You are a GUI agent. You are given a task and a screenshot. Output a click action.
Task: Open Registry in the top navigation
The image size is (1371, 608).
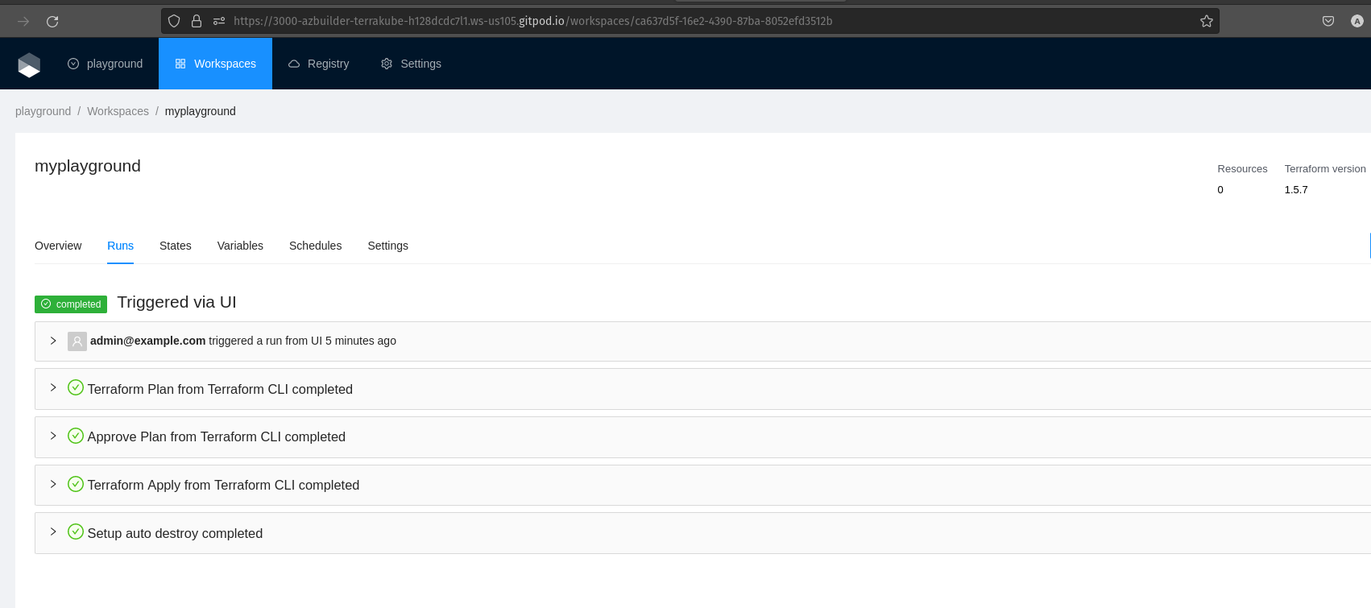(x=319, y=64)
